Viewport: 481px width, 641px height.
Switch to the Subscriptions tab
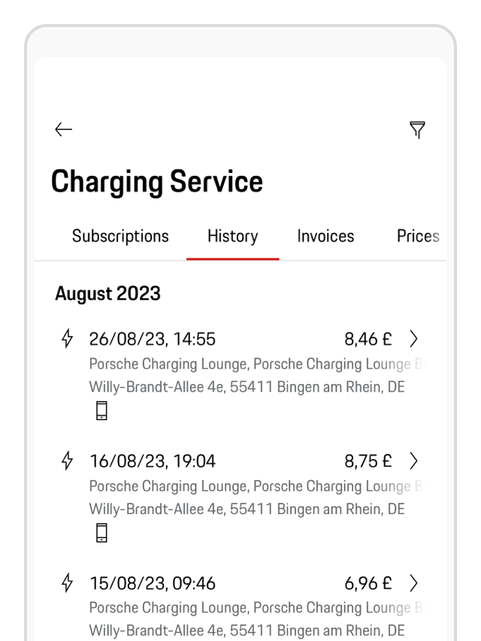[120, 236]
